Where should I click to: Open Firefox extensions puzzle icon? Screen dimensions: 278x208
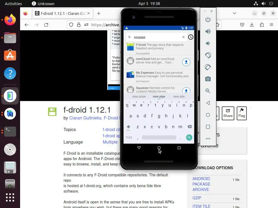tap(262, 25)
